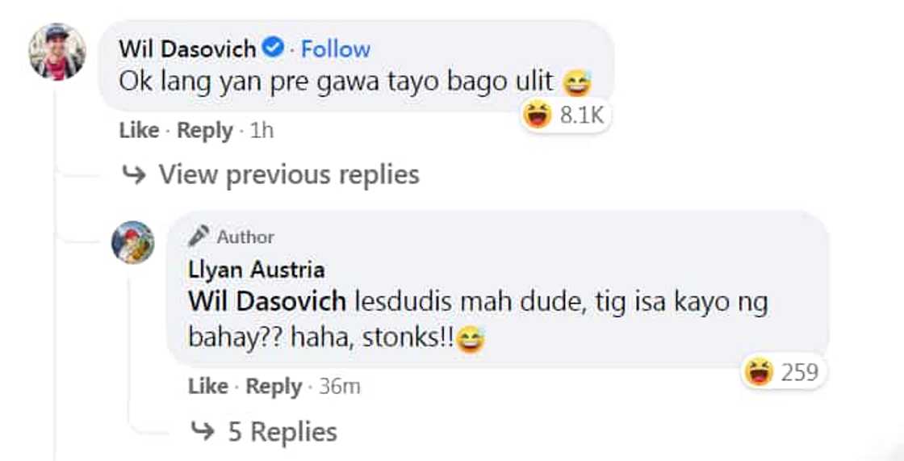Expand View previous replies
Viewport: 904px width, 461px height.
[x=288, y=174]
